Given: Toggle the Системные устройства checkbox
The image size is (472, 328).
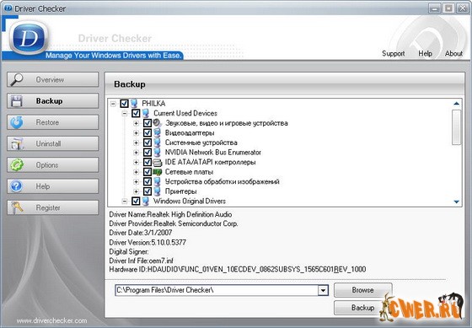Looking at the screenshot, I should tap(147, 142).
